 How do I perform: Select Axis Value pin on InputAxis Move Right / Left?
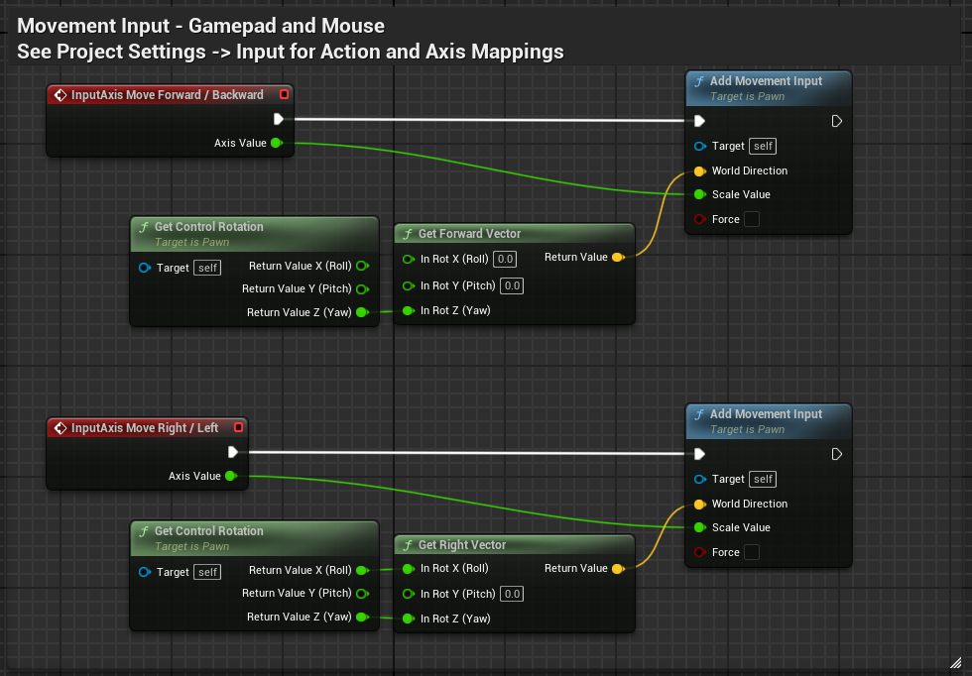coord(230,476)
